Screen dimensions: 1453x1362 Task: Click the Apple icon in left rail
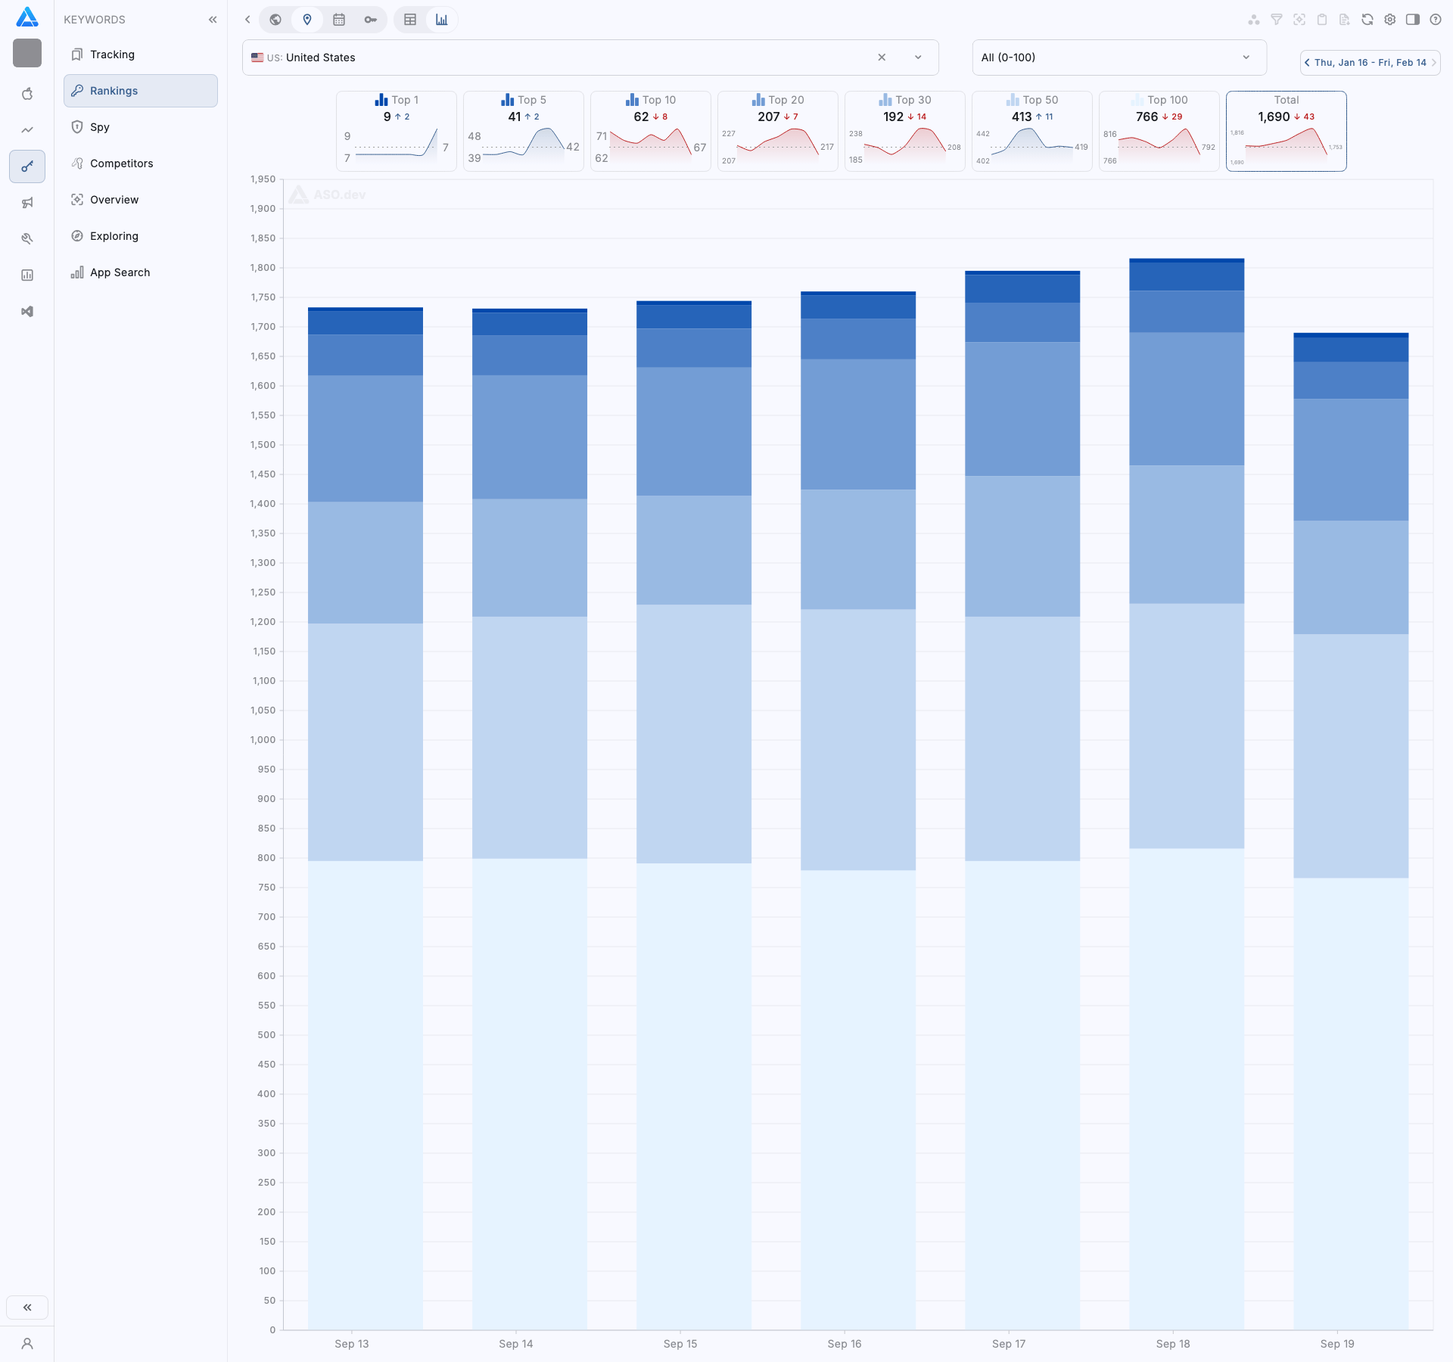[x=27, y=94]
